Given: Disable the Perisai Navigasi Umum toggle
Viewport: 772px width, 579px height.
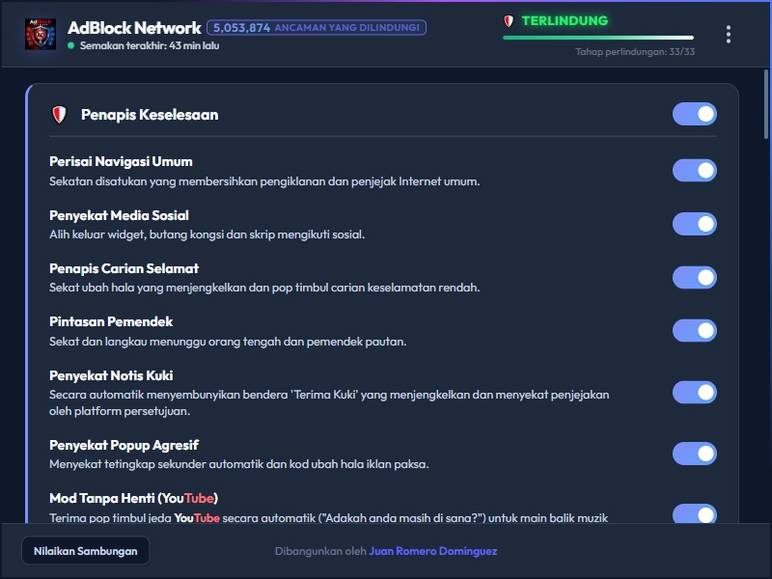Looking at the screenshot, I should (x=694, y=171).
